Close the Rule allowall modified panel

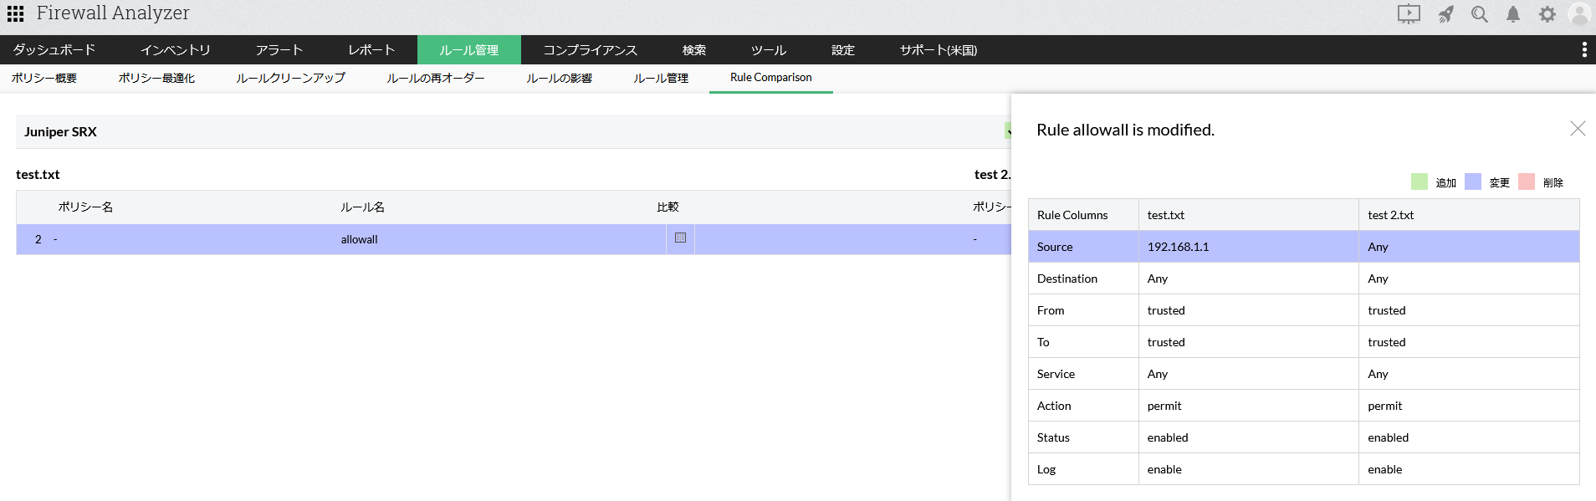(1577, 129)
